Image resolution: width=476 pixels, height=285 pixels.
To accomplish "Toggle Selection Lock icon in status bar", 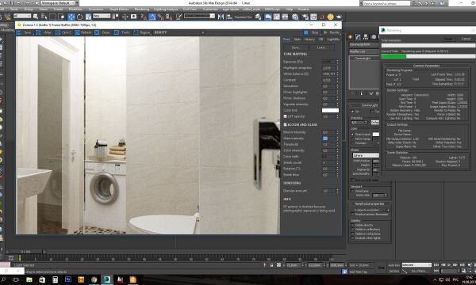I will (x=271, y=265).
